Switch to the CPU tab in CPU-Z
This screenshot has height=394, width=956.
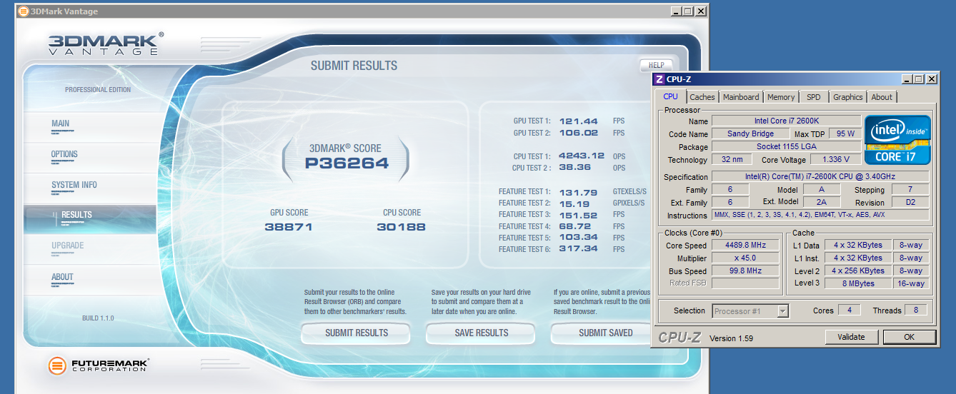pos(671,96)
